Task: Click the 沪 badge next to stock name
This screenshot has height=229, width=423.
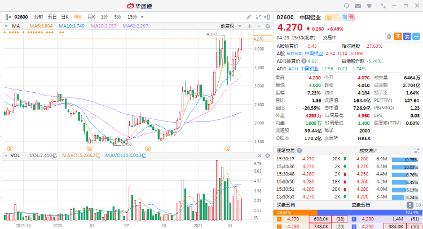Action: point(343,17)
